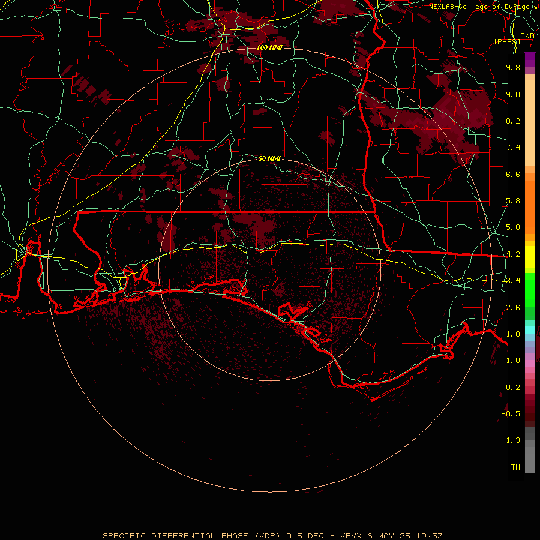Click the -1.3 value on the color scale
The image size is (540, 540).
pyautogui.click(x=511, y=440)
